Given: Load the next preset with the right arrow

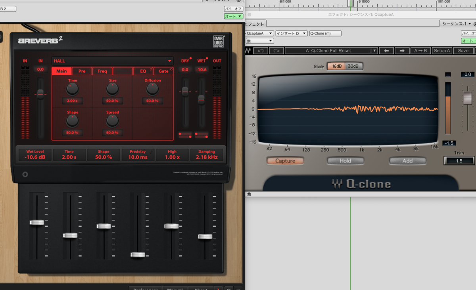Looking at the screenshot, I should click(402, 51).
